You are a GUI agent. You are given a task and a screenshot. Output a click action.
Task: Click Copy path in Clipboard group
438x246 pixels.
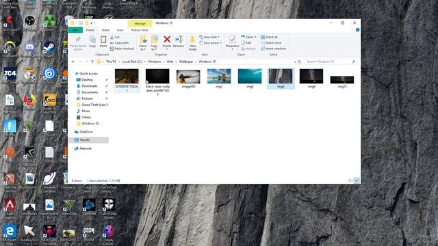click(x=119, y=43)
